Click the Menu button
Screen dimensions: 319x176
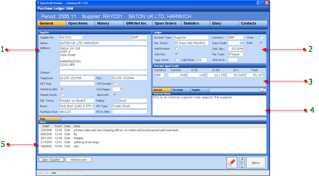[256, 163]
